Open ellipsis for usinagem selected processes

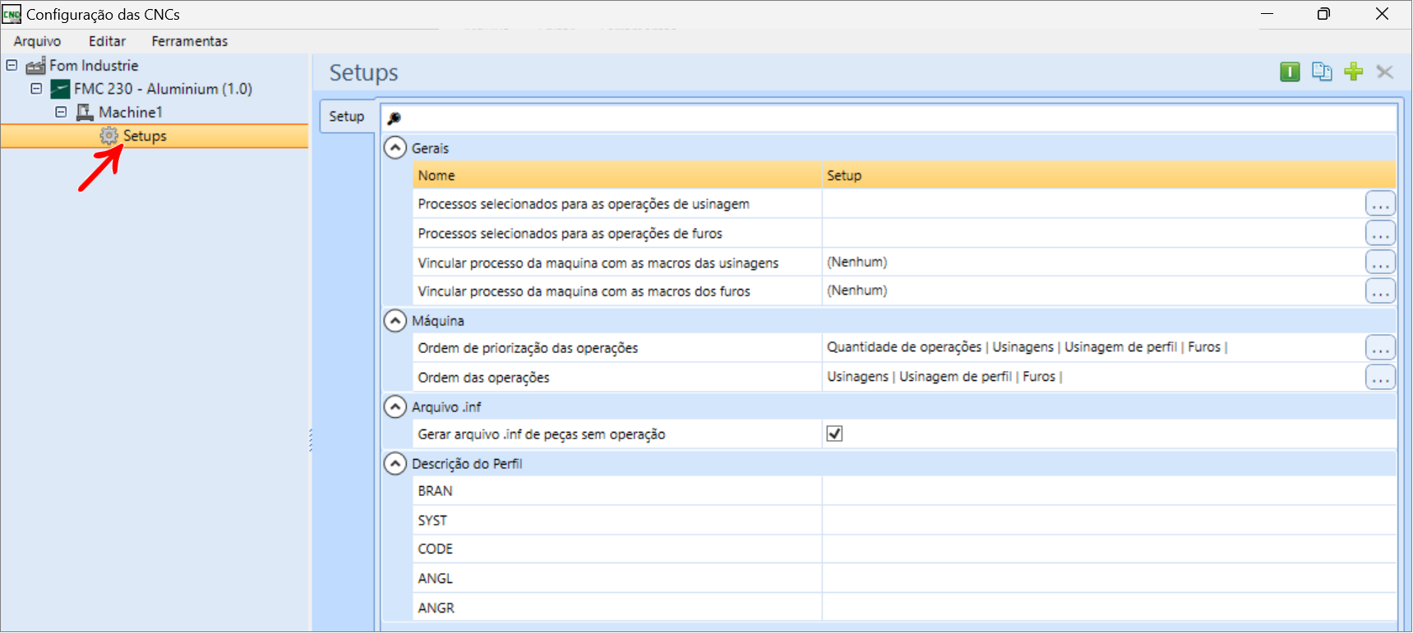pos(1379,204)
